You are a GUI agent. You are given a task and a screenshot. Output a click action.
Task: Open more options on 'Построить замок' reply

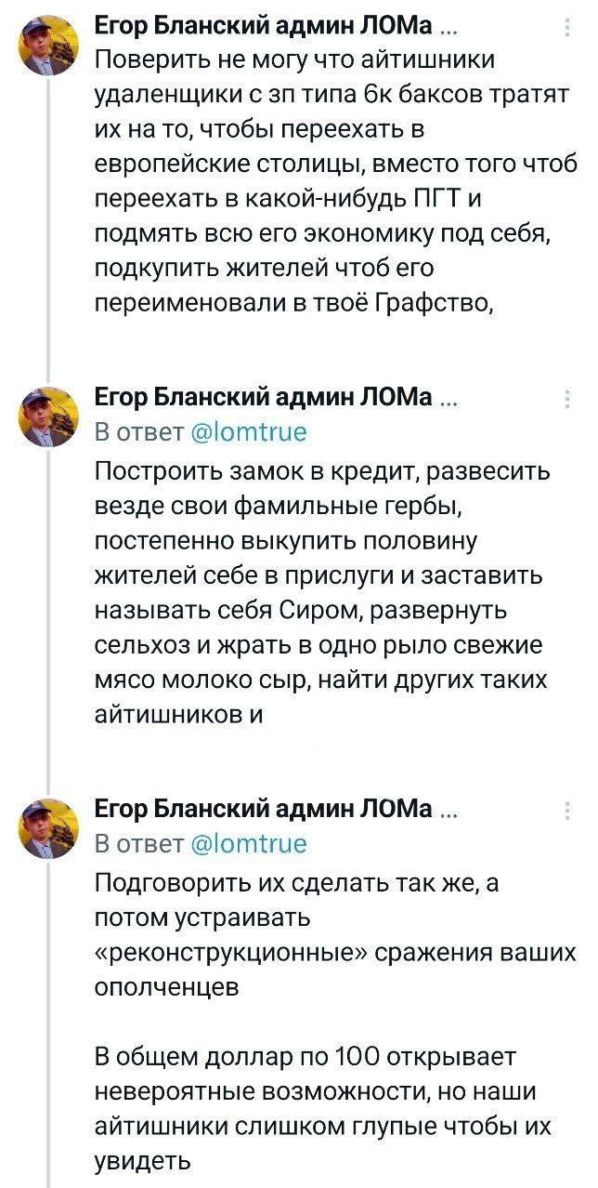(567, 400)
